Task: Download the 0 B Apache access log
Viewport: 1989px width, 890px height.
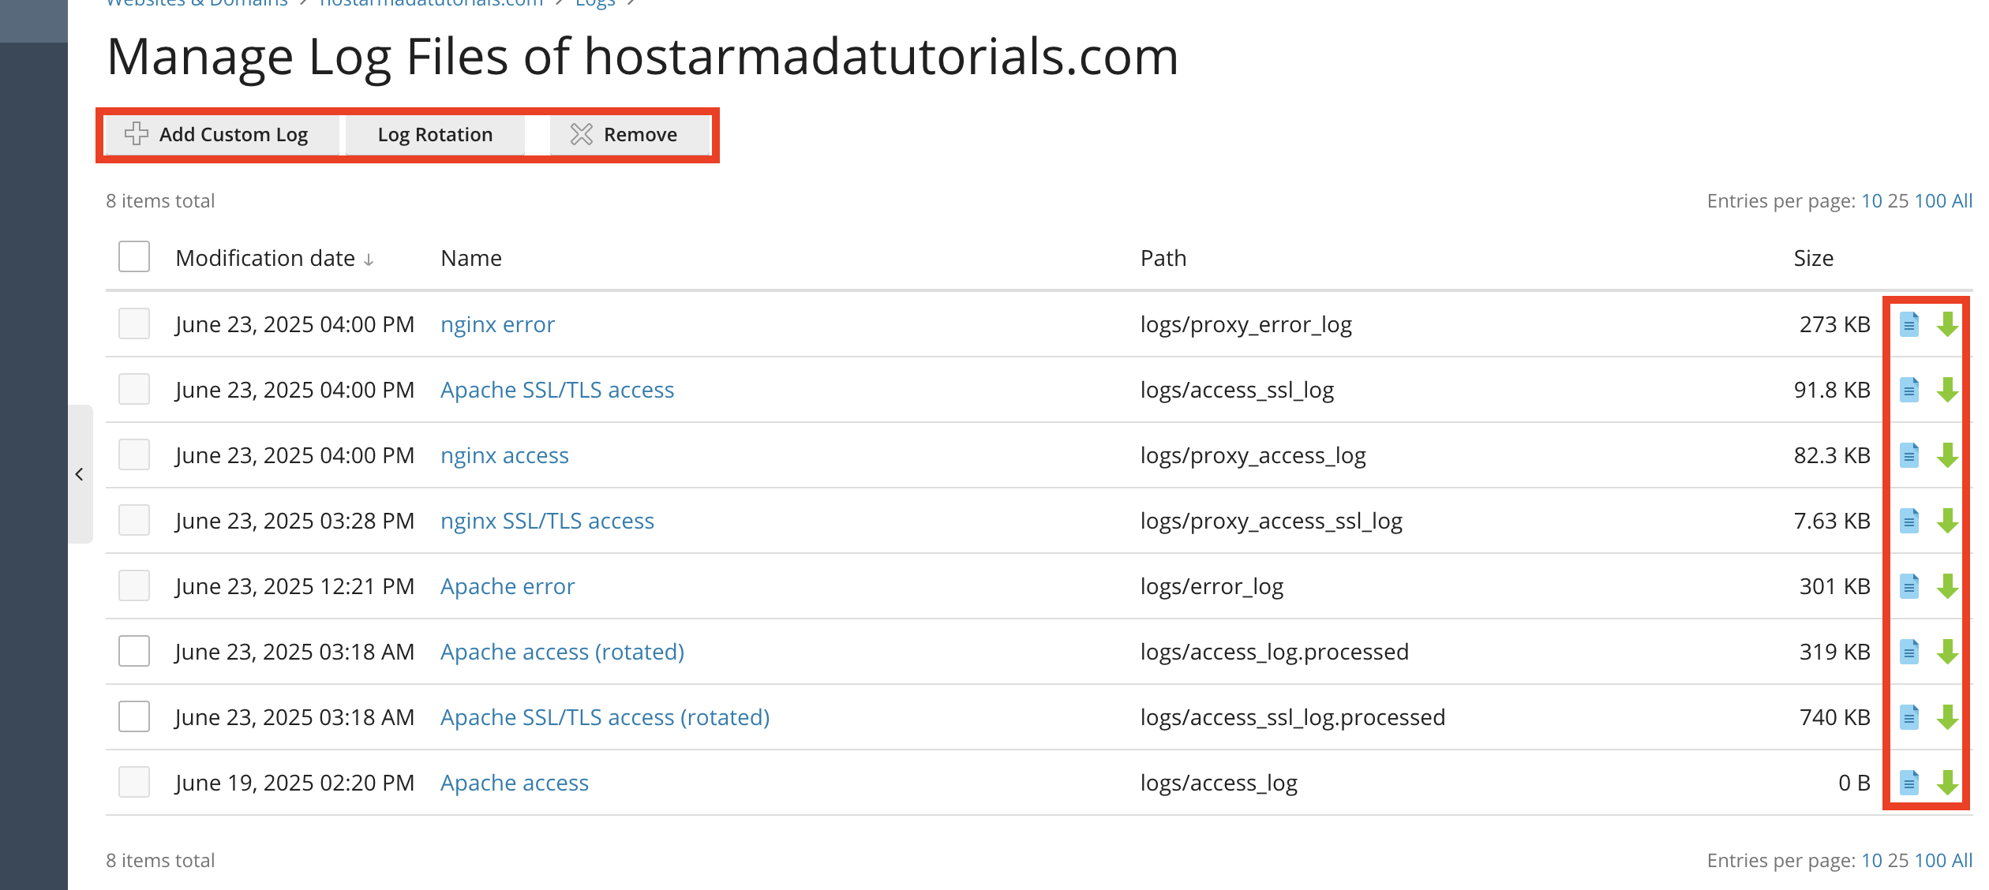Action: tap(1947, 783)
